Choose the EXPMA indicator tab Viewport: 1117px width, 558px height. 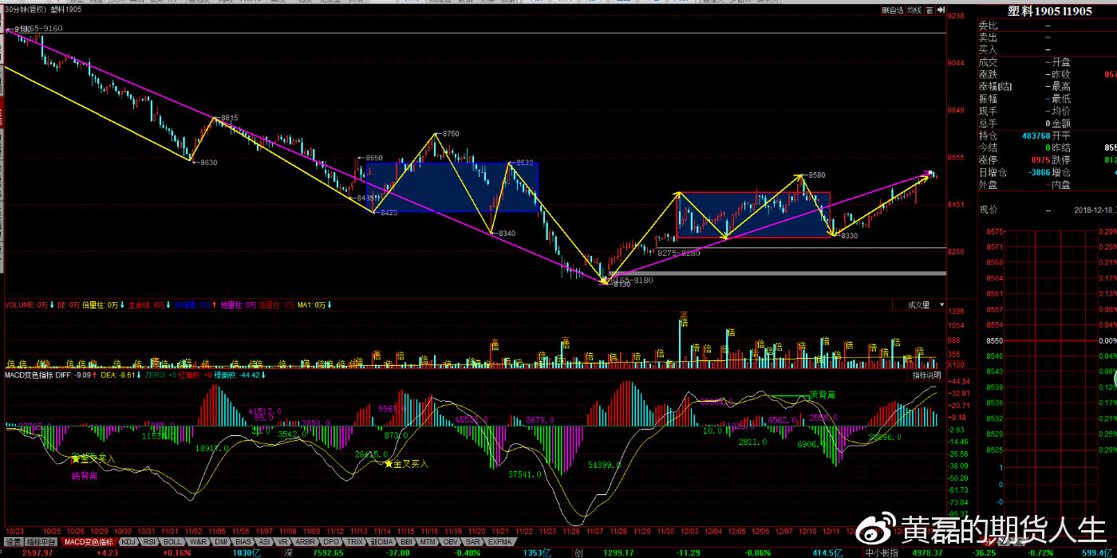pyautogui.click(x=499, y=541)
